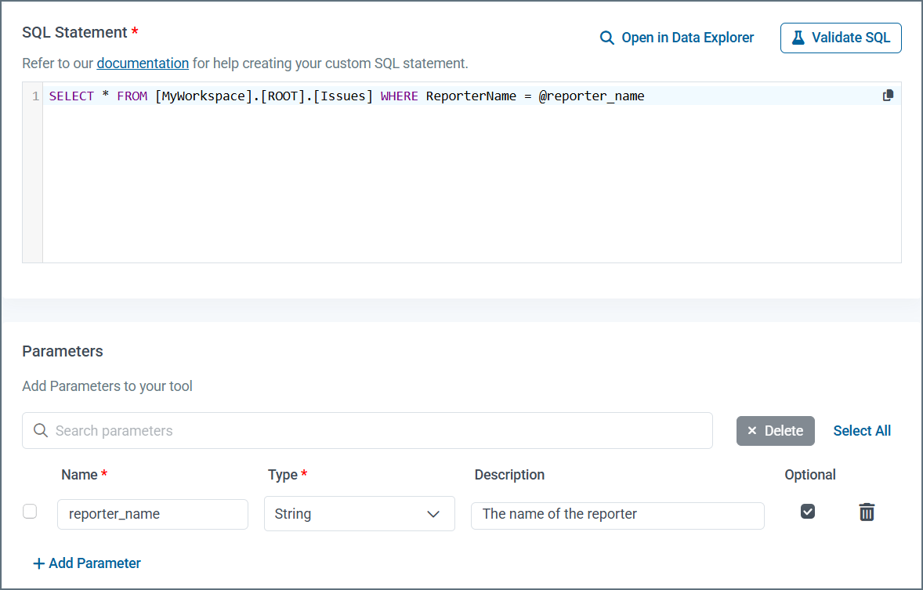Click Add Parameter to create a new parameter

point(86,563)
